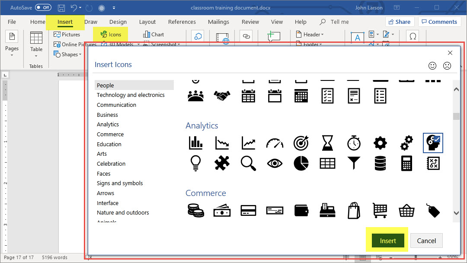Click the magnifying glass icon
Screen dimensions: 467x263
point(248,163)
